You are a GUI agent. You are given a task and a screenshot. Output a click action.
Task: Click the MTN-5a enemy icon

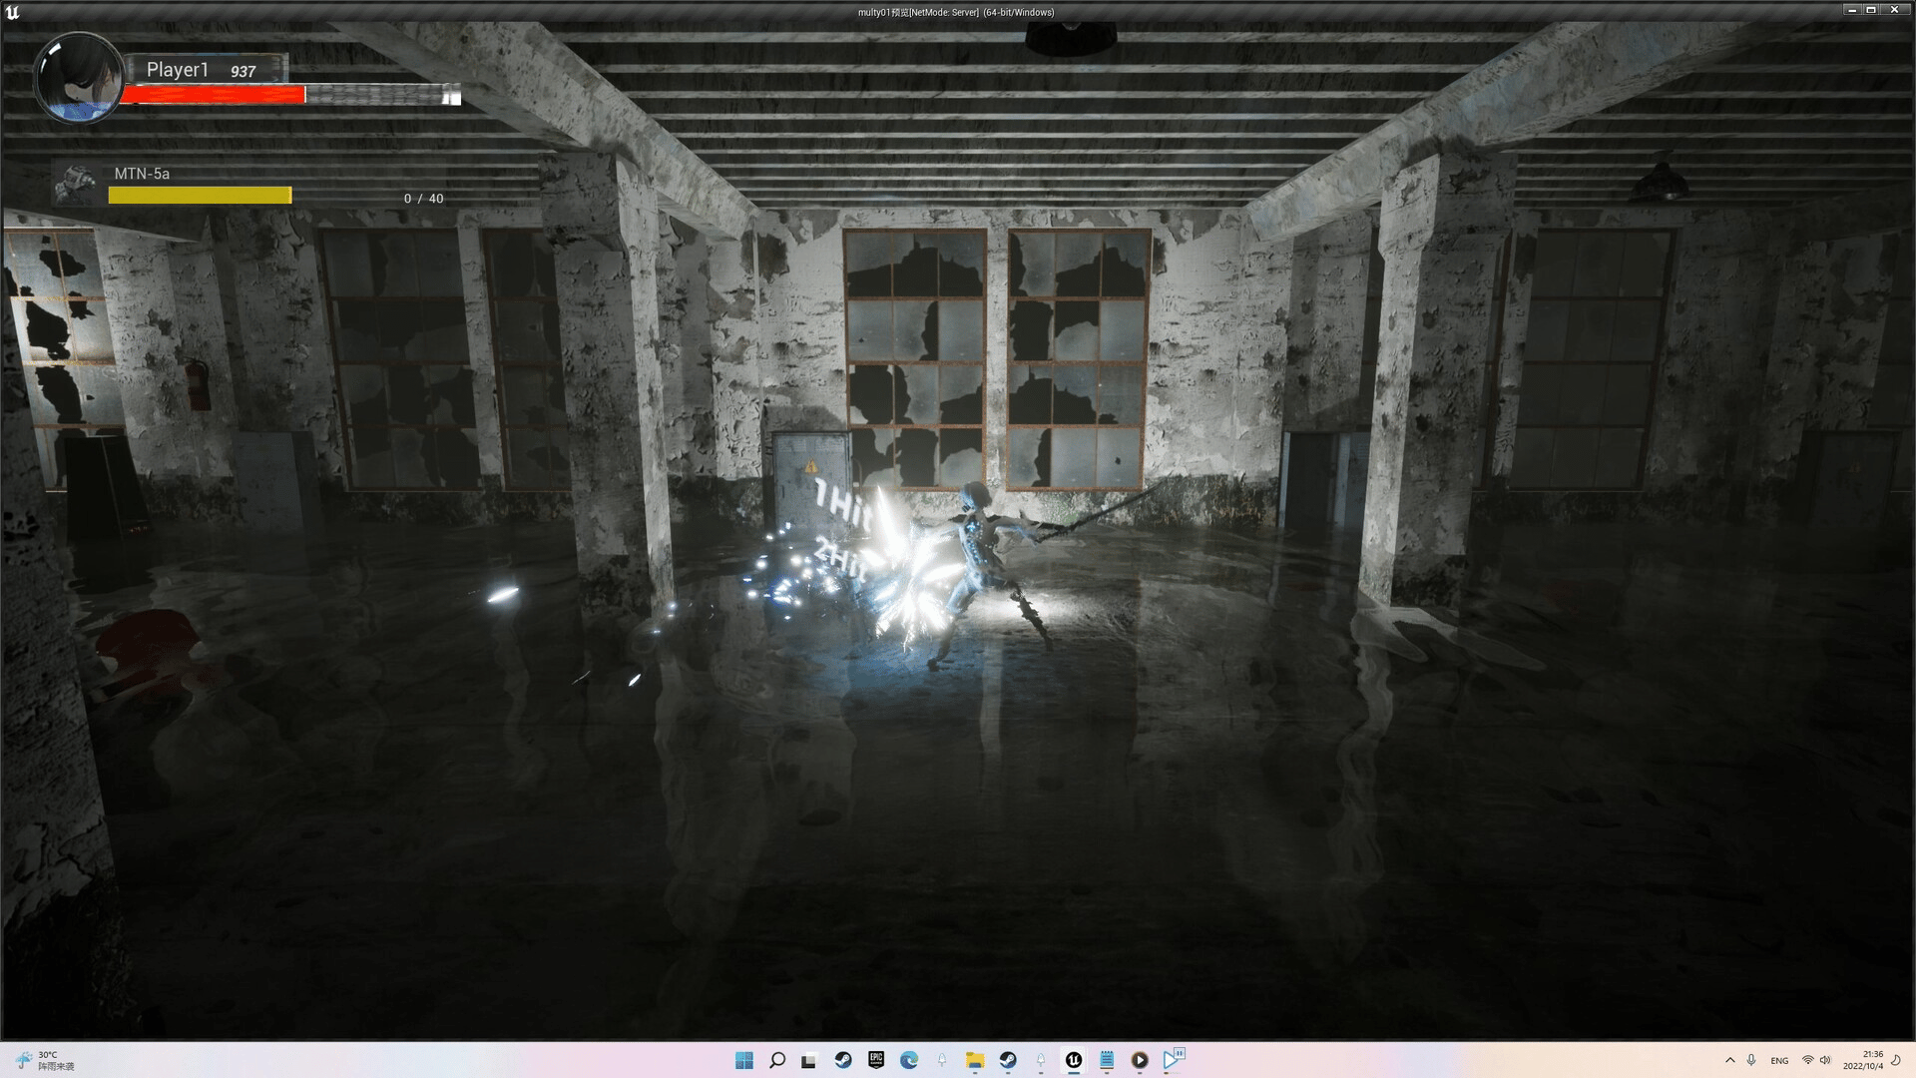(76, 185)
